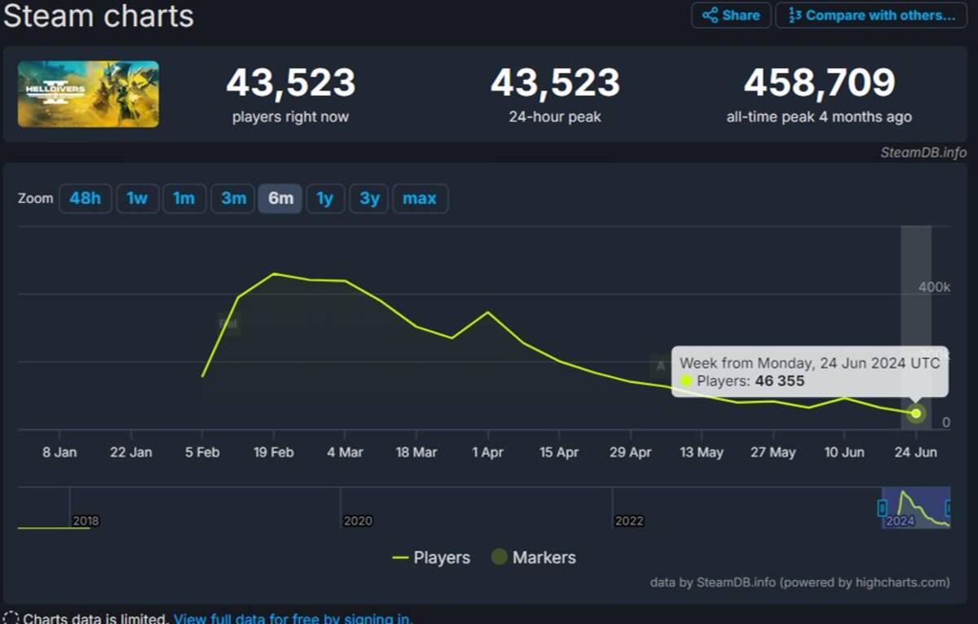Viewport: 978px width, 624px height.
Task: Click the marker flag labeled A near May
Action: click(661, 365)
